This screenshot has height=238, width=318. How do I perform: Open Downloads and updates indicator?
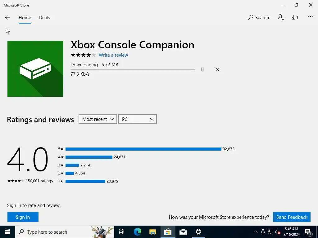point(295,18)
